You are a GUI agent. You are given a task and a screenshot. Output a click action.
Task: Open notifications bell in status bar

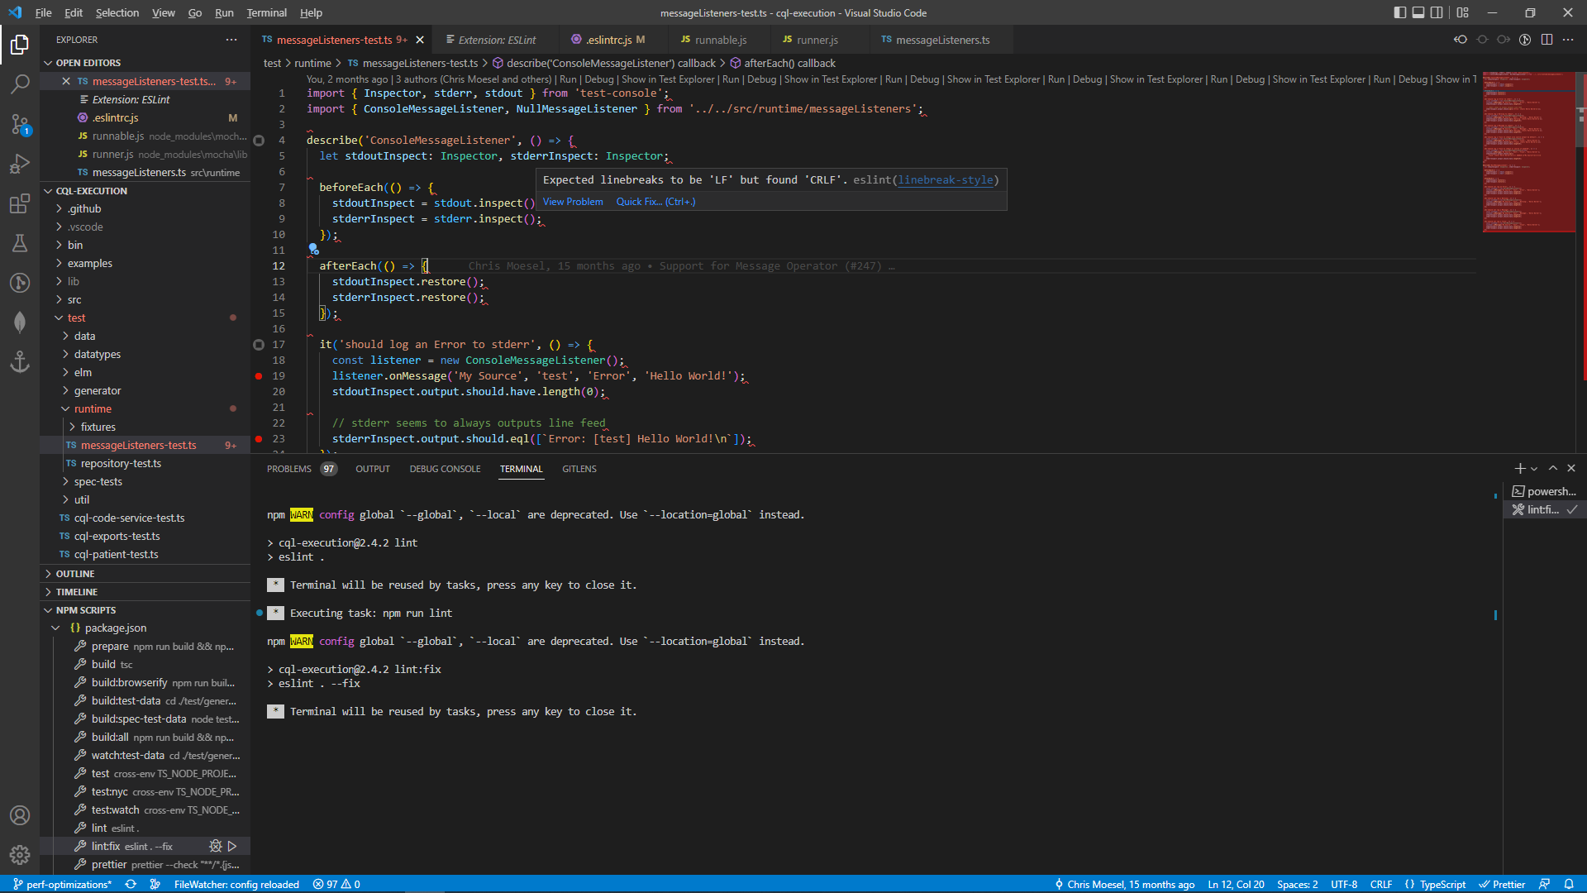(1568, 884)
